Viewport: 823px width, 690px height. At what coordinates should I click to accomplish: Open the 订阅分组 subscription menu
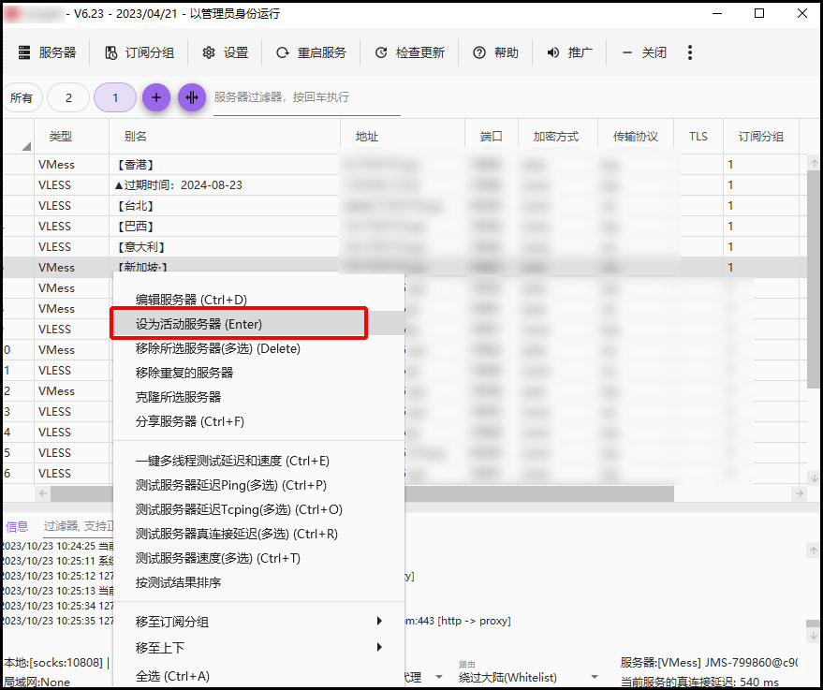coord(140,53)
